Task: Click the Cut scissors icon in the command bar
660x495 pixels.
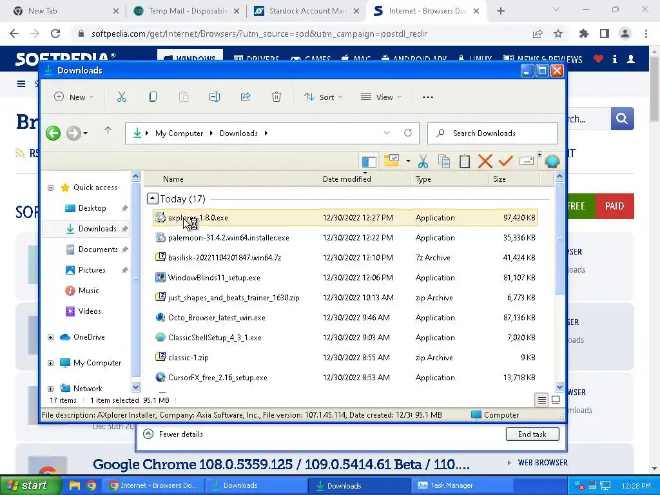Action: [122, 97]
